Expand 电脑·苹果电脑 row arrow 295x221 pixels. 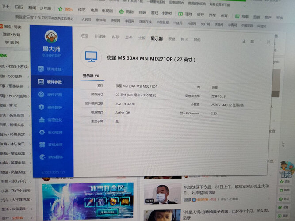tap(30, 163)
